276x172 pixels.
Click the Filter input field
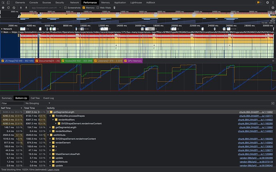click(12, 103)
